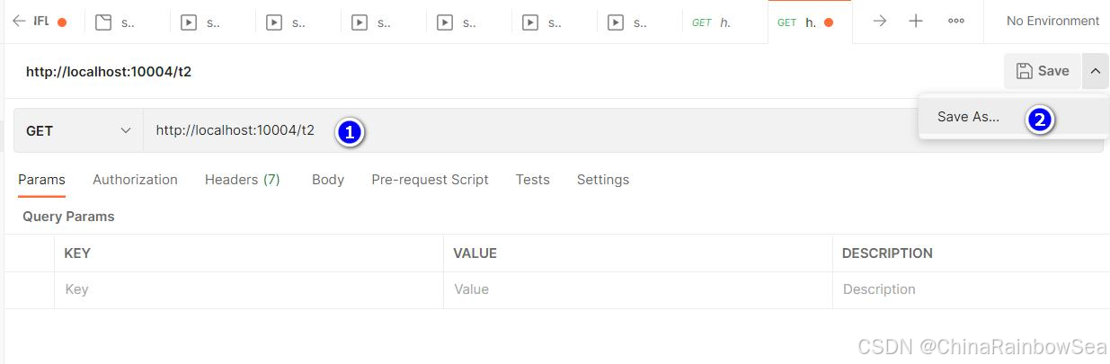The image size is (1110, 364).
Task: Click the back arrow on first tab
Action: [19, 22]
